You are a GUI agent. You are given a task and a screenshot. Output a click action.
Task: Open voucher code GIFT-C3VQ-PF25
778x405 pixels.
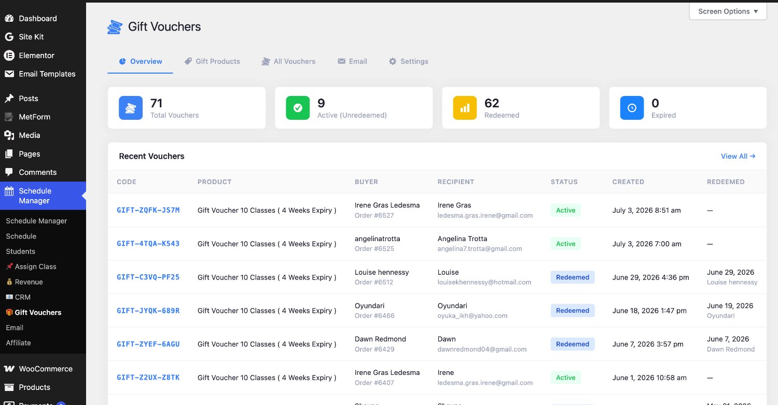coord(148,277)
